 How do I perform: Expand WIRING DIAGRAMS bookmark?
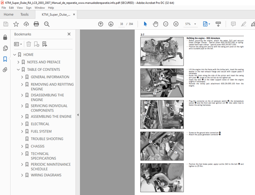[x=22, y=175]
